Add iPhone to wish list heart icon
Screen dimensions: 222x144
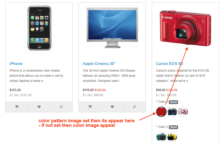[x=39, y=107]
